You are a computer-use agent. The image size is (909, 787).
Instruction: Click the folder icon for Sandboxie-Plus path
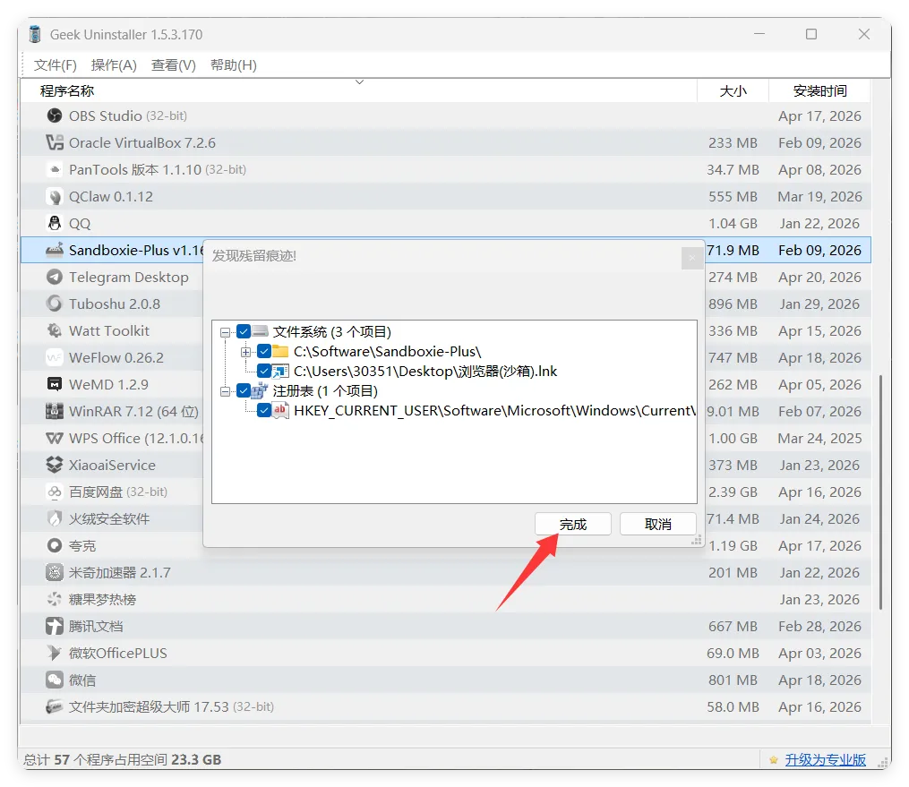(x=280, y=351)
